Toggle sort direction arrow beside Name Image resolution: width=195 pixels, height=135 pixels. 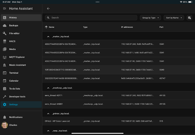[46, 27]
